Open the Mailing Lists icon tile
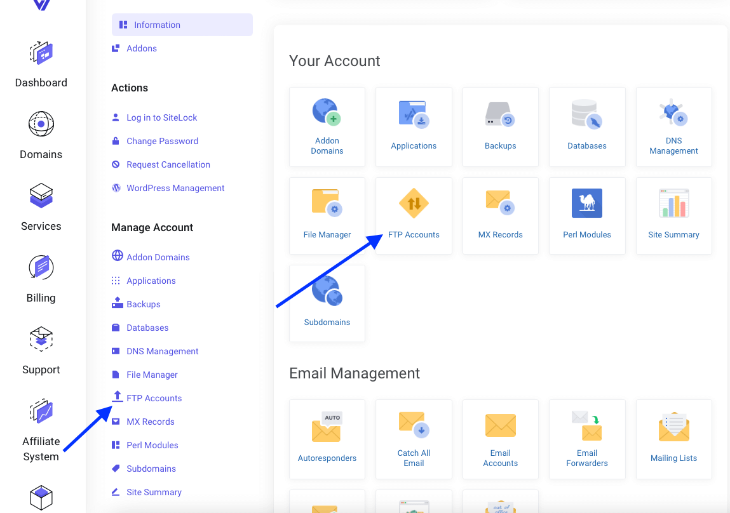Viewport: 730px width, 513px height. pyautogui.click(x=673, y=427)
